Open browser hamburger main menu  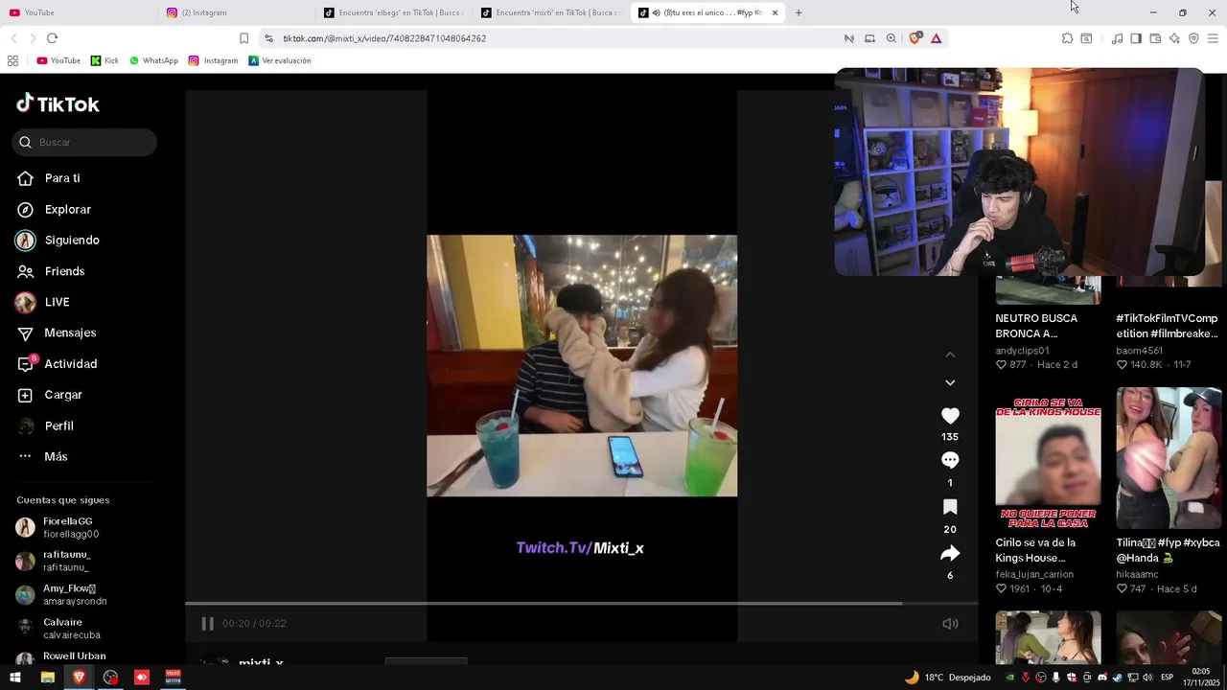pyautogui.click(x=1213, y=38)
